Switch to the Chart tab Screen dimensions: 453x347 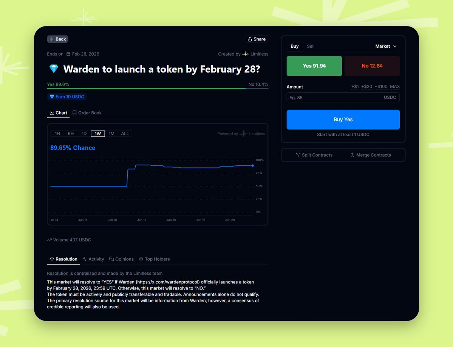[x=58, y=113]
